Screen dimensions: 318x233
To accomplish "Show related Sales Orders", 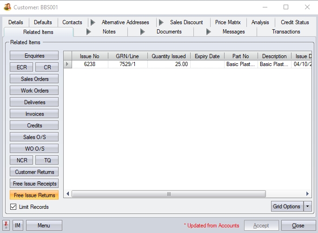I will 34,79.
